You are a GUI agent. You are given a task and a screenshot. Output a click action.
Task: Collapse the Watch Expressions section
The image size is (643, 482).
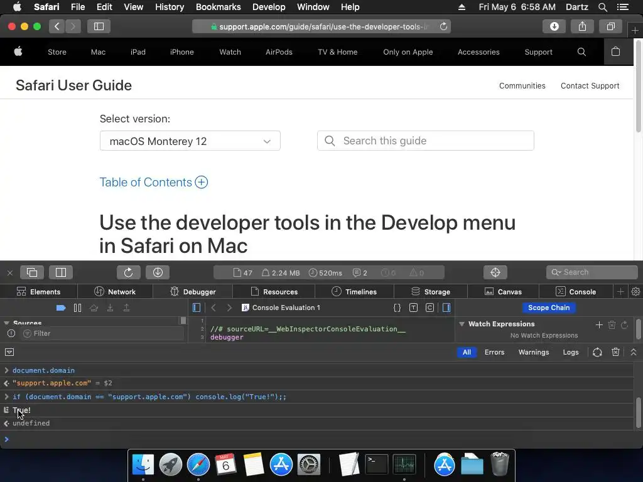462,324
